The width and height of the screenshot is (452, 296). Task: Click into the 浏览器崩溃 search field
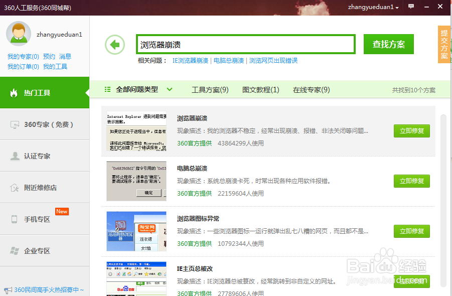[x=246, y=44]
